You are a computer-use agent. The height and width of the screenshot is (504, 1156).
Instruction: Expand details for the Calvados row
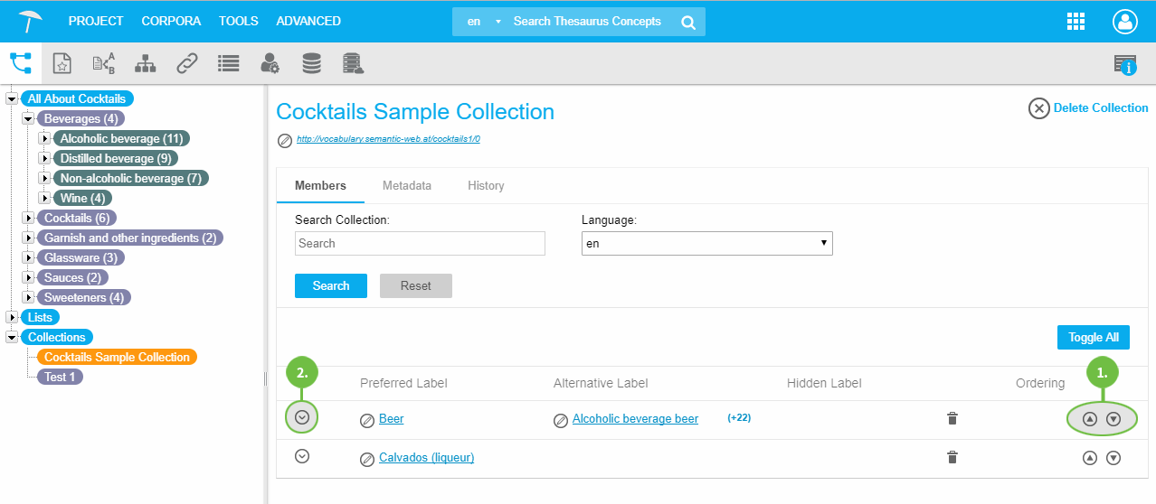tap(303, 456)
